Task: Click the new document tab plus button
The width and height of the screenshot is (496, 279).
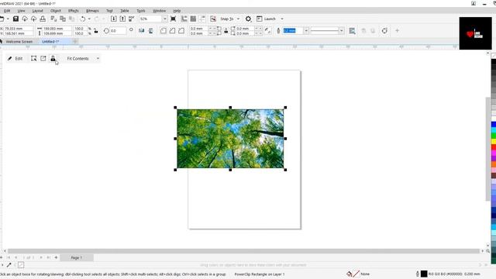Action: click(75, 41)
